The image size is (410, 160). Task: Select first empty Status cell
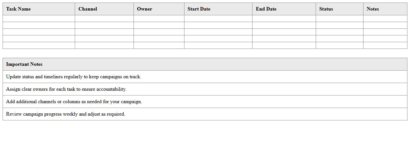coord(339,19)
